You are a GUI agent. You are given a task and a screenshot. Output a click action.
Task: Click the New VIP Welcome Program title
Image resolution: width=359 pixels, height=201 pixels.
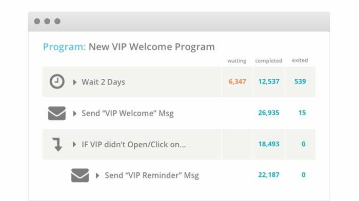pyautogui.click(x=152, y=47)
